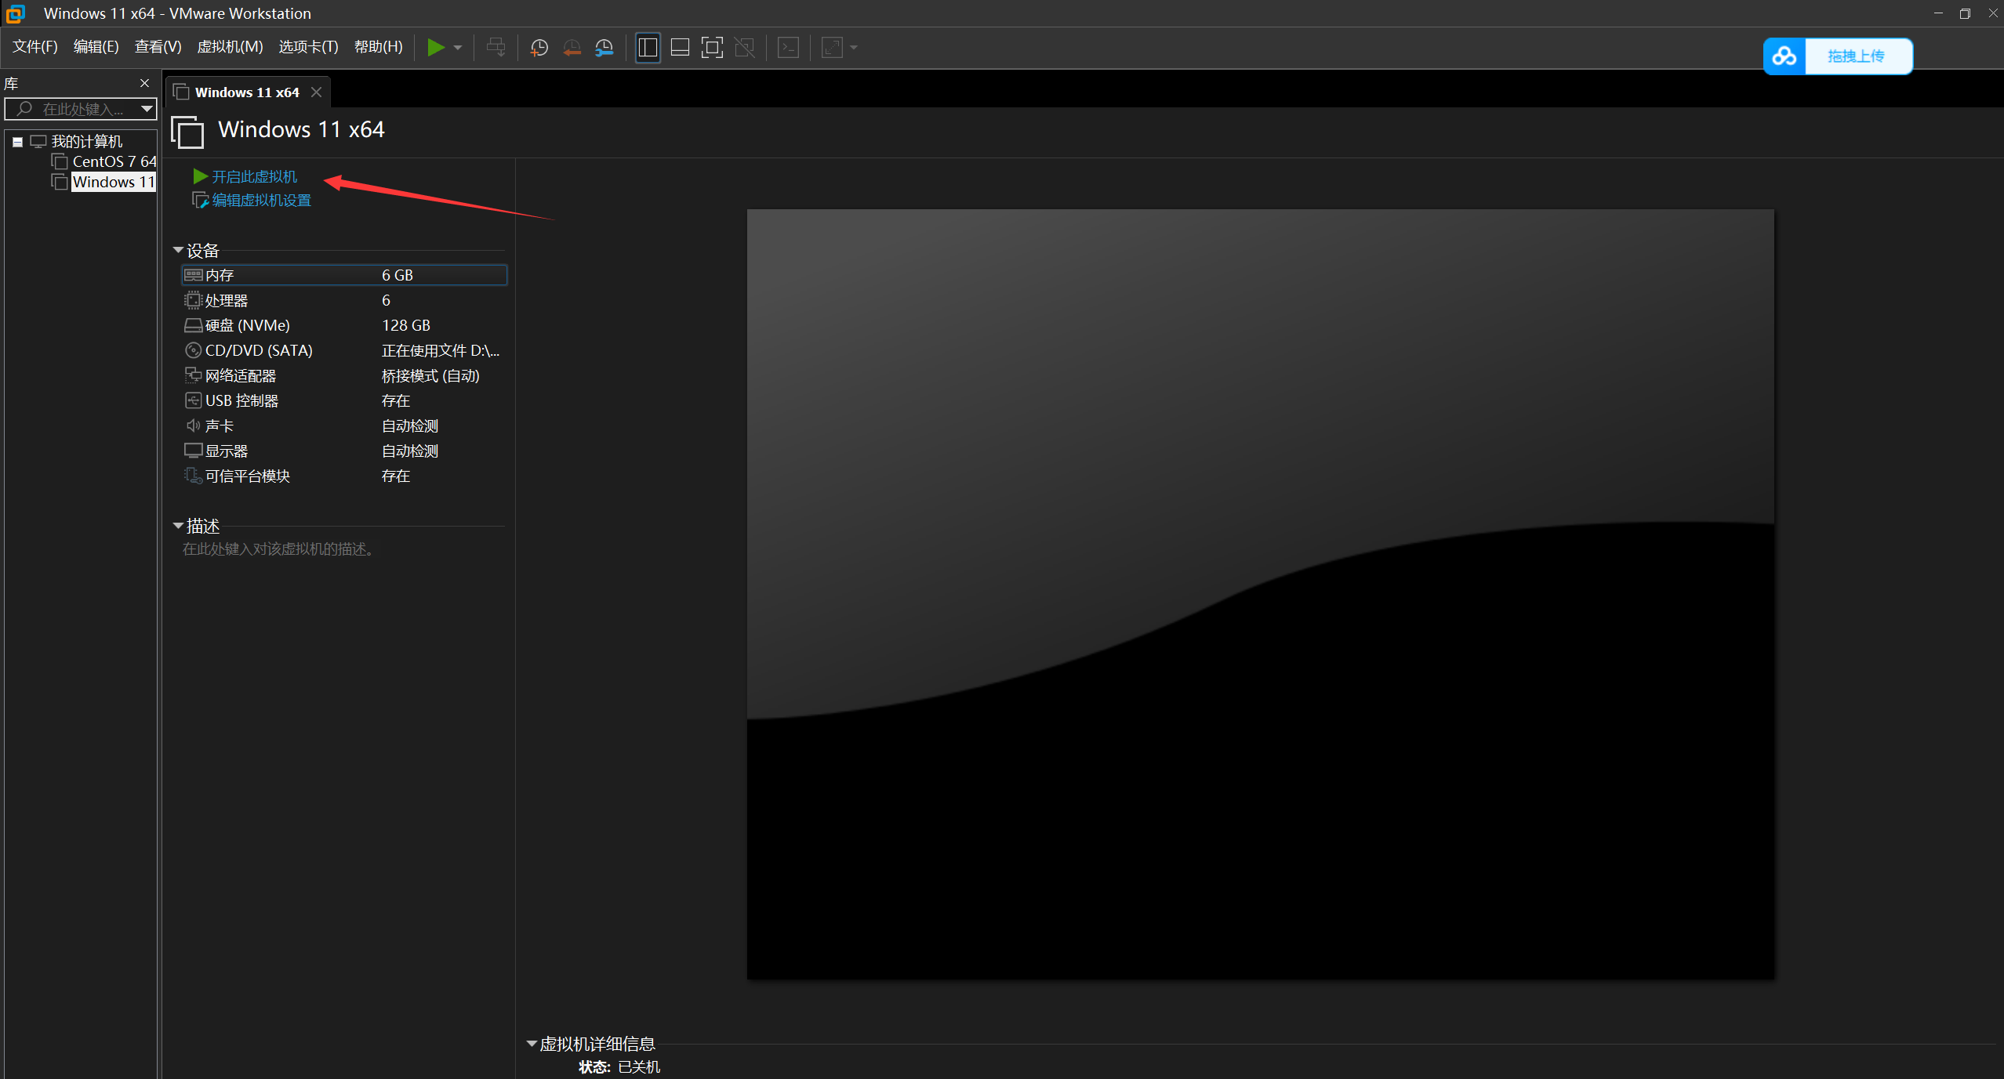The image size is (2004, 1079).
Task: Click the virtual machine screen preview thumbnail
Action: coord(1260,594)
